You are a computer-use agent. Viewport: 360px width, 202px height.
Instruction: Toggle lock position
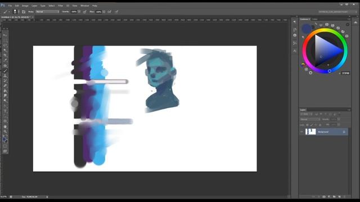[316, 125]
